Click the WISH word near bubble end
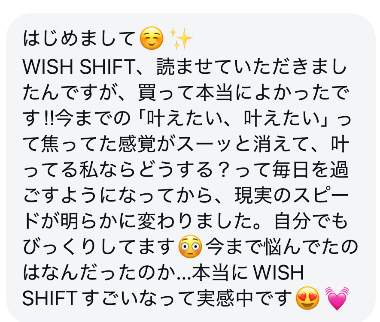This screenshot has height=322, width=380. point(279,273)
